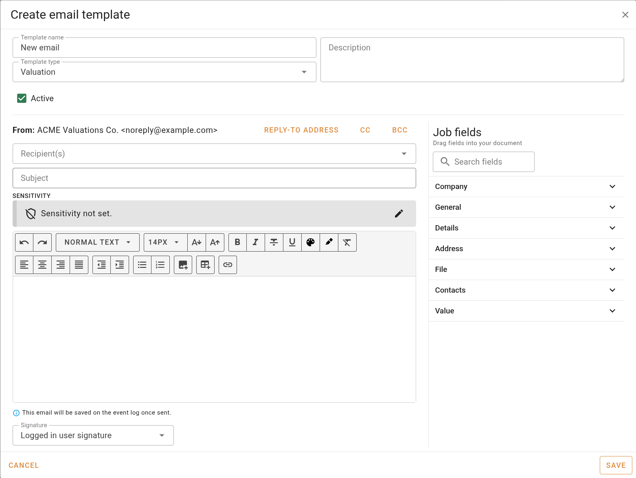The image size is (636, 478).
Task: Center align text
Action: tap(42, 265)
